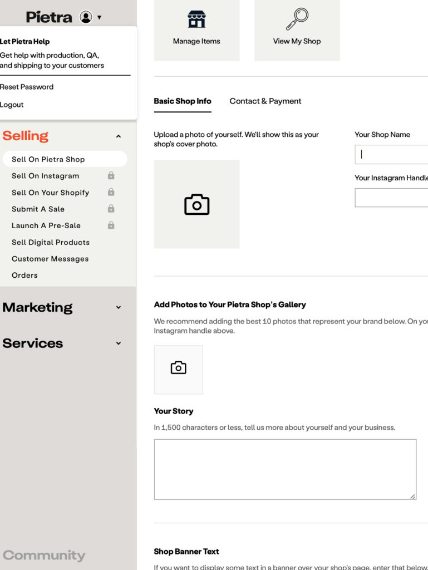This screenshot has width=428, height=570.
Task: Expand the Marketing section
Action: pyautogui.click(x=119, y=307)
